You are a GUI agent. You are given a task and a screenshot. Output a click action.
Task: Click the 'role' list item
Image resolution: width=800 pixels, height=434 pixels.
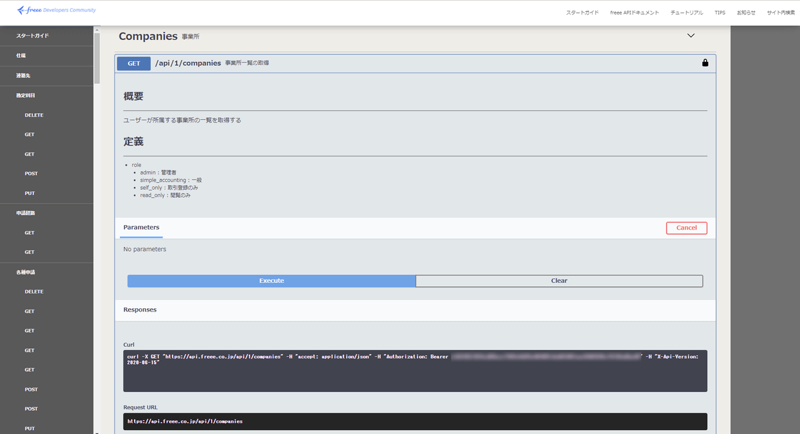tap(136, 164)
